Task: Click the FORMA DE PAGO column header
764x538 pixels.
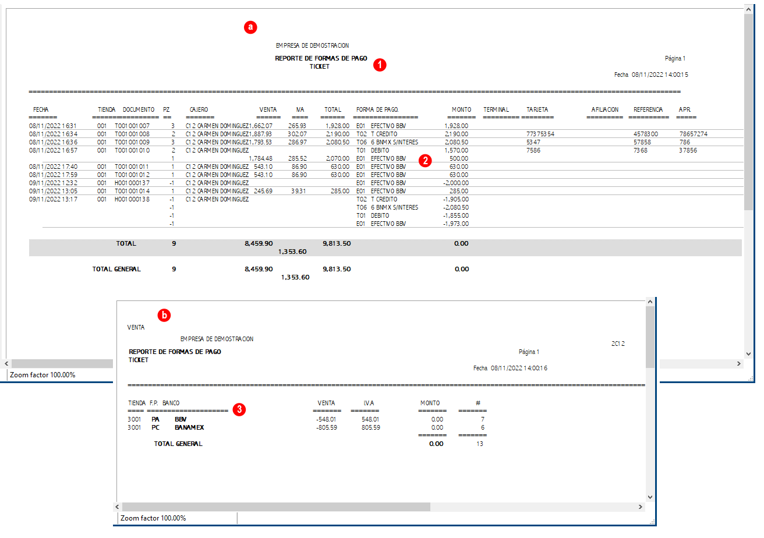Action: (x=378, y=109)
